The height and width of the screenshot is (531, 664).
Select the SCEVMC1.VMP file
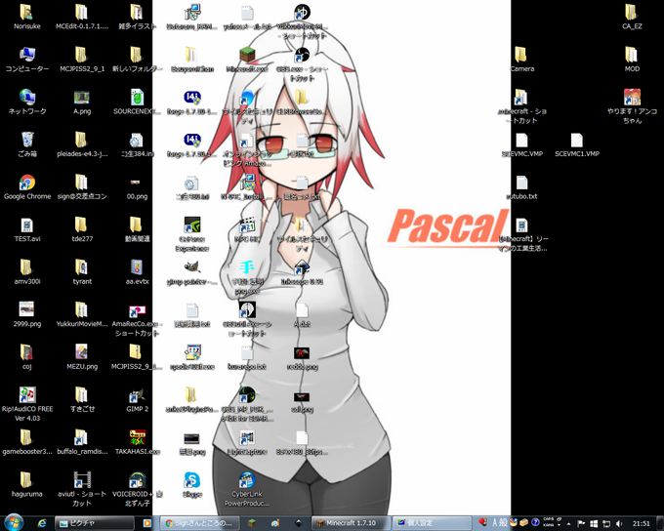577,144
